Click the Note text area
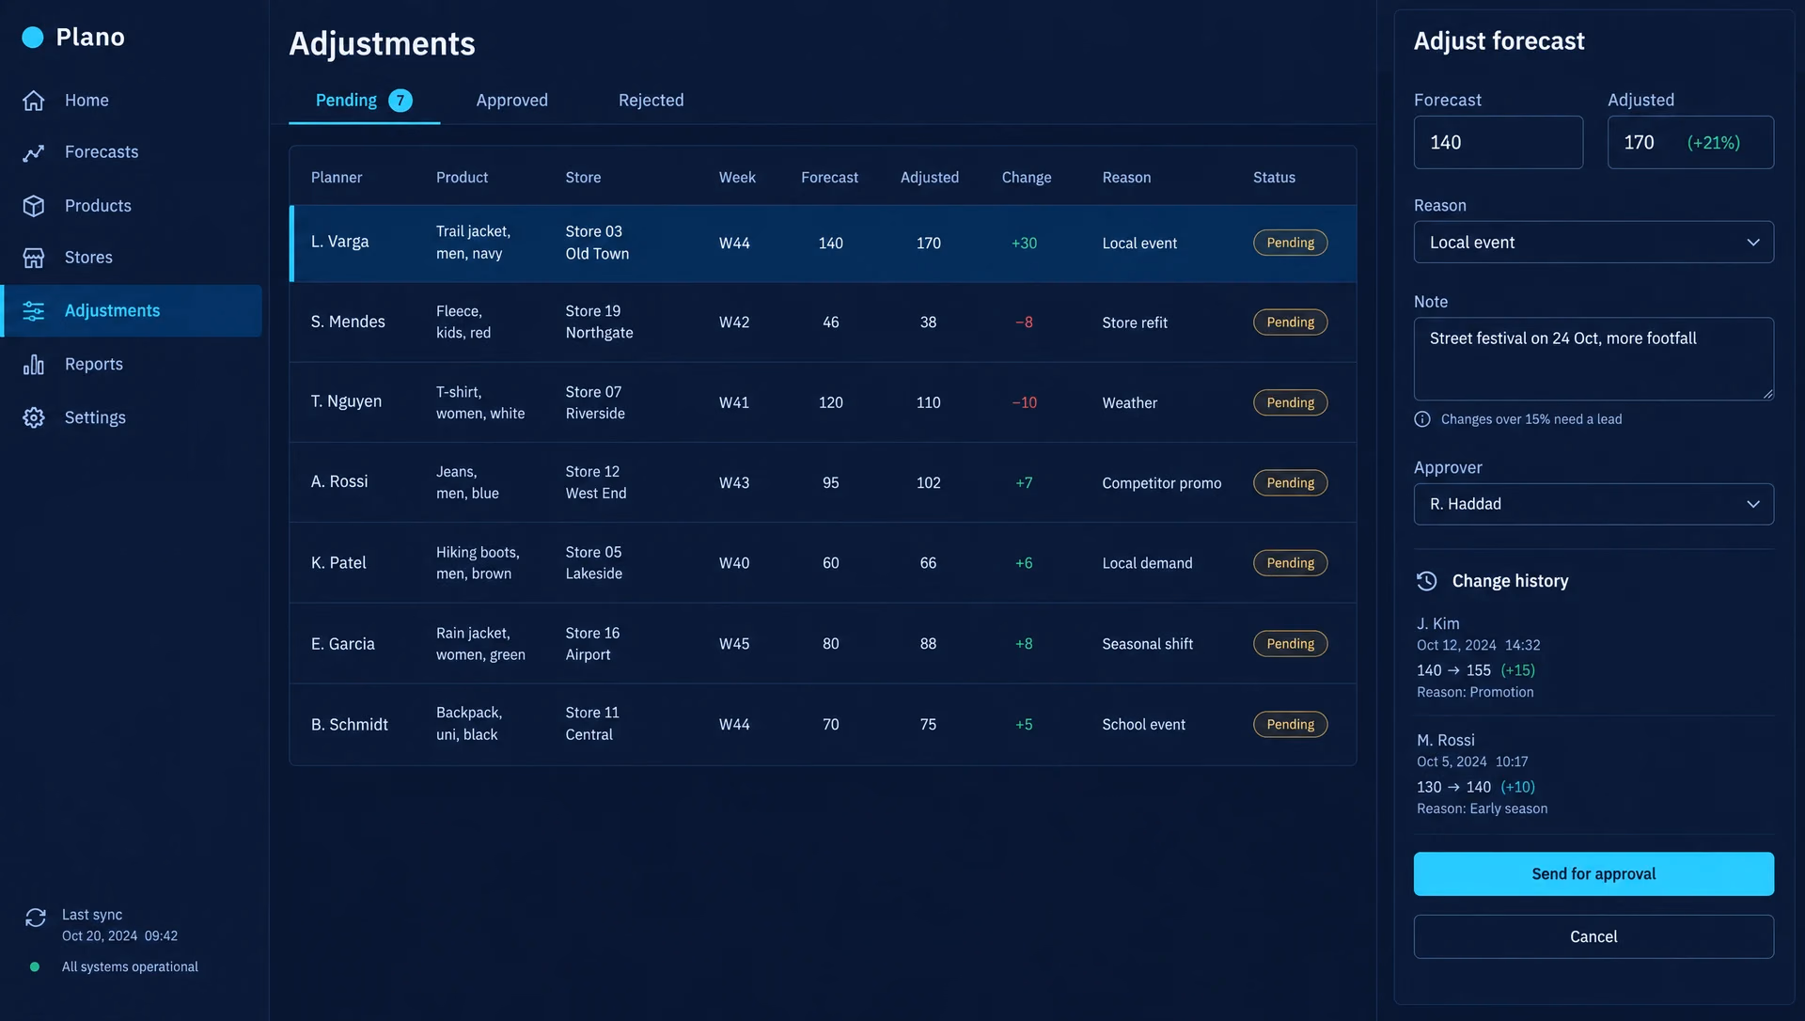The image size is (1805, 1021). coord(1593,359)
